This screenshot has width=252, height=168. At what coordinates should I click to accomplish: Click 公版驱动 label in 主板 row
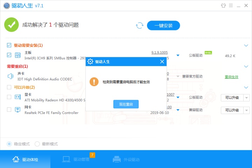click(x=196, y=55)
